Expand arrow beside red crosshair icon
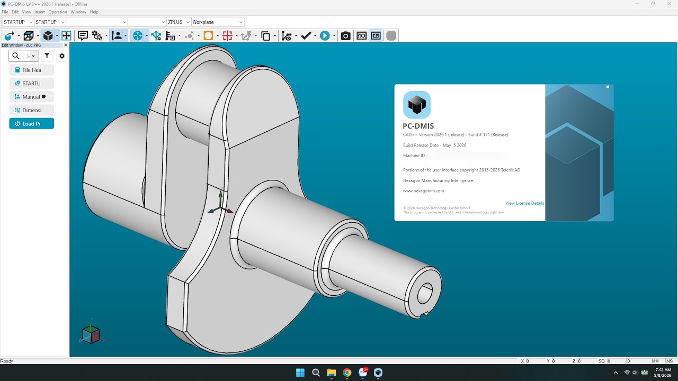 pos(237,36)
